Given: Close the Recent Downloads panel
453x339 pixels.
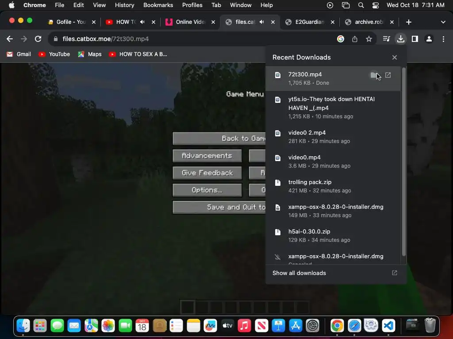Looking at the screenshot, I should [x=394, y=57].
